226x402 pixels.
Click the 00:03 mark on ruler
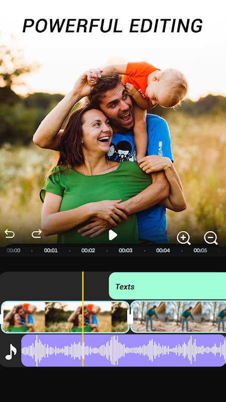tap(126, 250)
